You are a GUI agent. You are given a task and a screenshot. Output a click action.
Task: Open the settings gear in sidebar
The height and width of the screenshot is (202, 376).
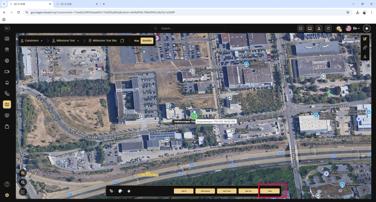pos(7,195)
